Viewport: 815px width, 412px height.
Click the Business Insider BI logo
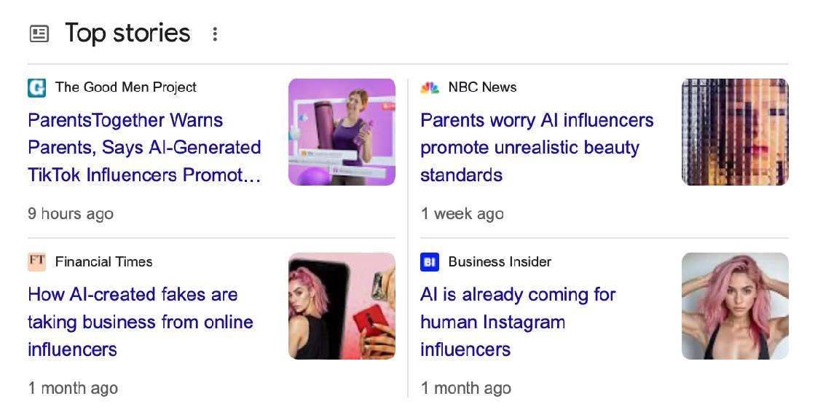[x=430, y=261]
